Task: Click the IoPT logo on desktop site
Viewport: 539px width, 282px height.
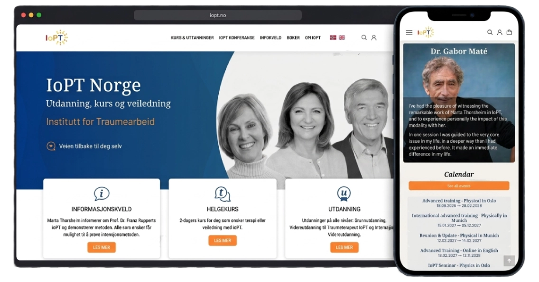Action: pyautogui.click(x=57, y=37)
